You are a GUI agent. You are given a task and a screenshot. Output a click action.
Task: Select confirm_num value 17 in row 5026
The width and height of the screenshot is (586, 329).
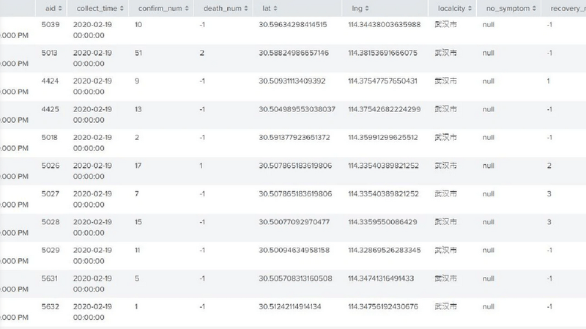coord(139,166)
